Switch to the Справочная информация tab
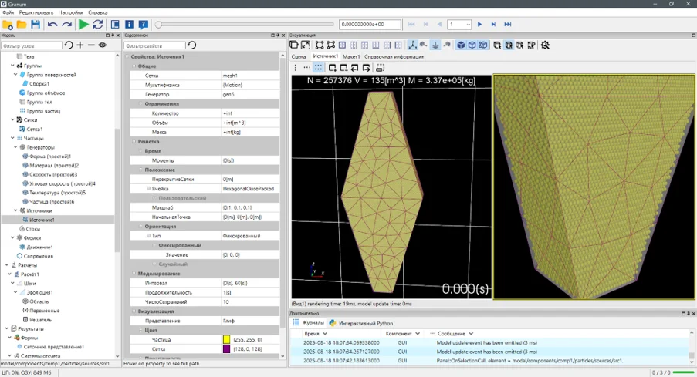The image size is (697, 377). pyautogui.click(x=394, y=57)
